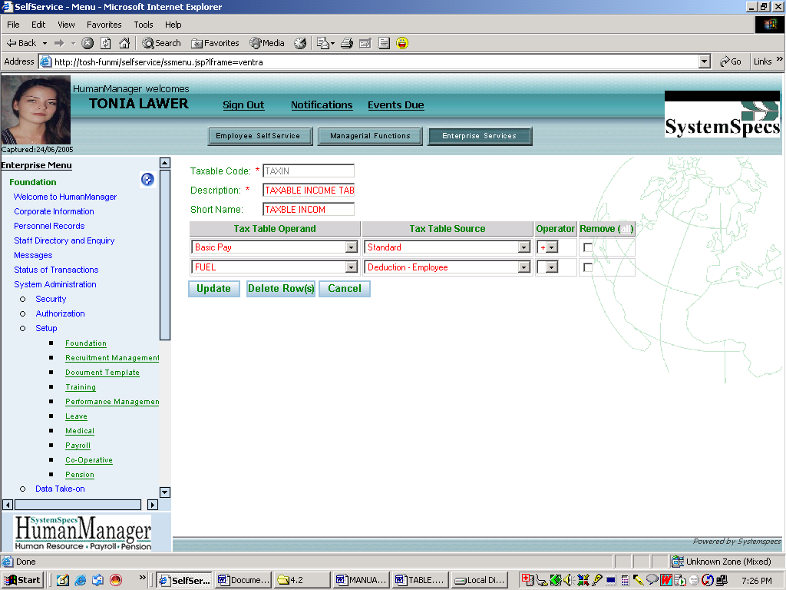Click the Edit page icon in toolbar
Image resolution: width=786 pixels, height=590 pixels.
(365, 43)
